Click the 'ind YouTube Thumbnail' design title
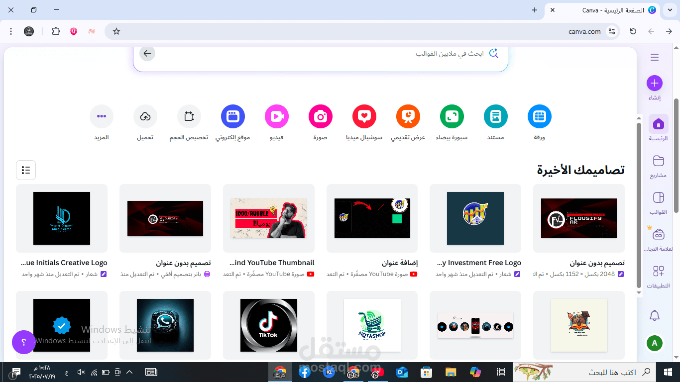The image size is (680, 382). coord(272,263)
